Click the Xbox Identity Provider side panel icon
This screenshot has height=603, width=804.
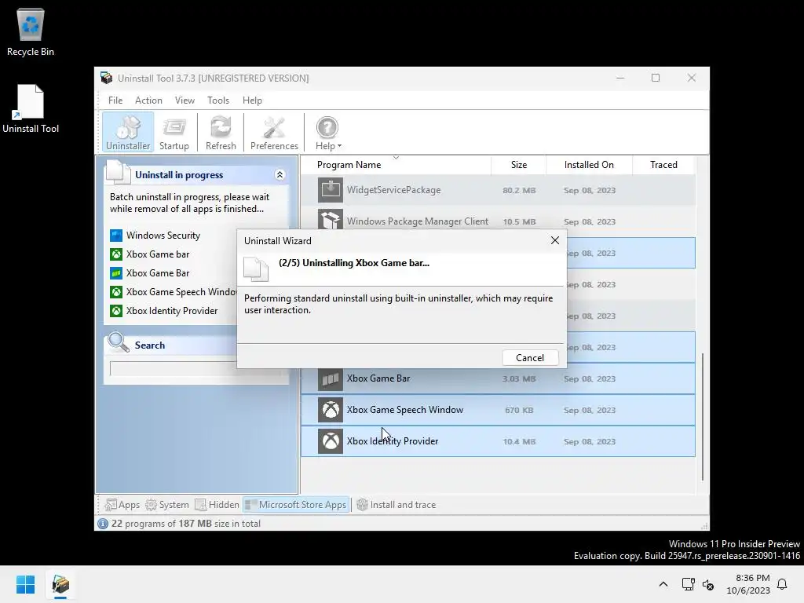coord(116,311)
